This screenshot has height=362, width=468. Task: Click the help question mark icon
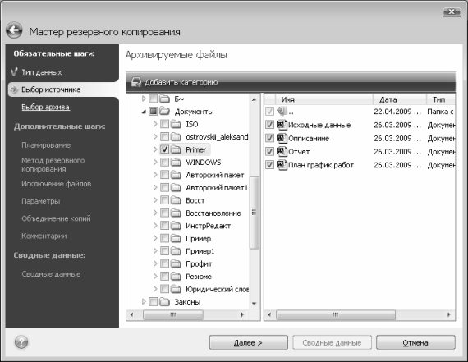[x=21, y=342]
